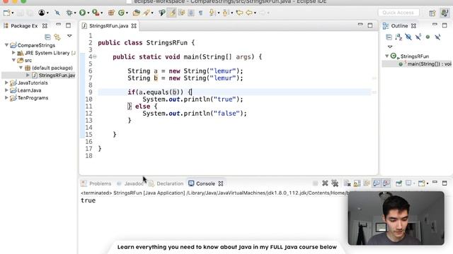Click the Search flashlight toolbar icon
The image size is (453, 254).
coord(147,13)
